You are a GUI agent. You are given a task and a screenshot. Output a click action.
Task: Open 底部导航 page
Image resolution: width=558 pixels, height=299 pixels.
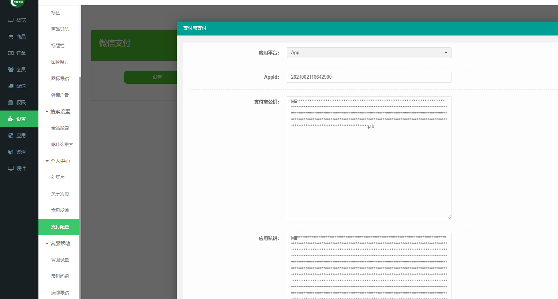point(60,293)
